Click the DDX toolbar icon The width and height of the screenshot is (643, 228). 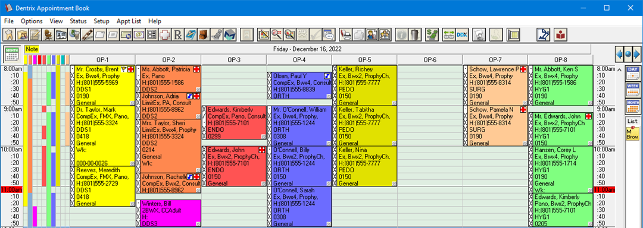tap(462, 34)
